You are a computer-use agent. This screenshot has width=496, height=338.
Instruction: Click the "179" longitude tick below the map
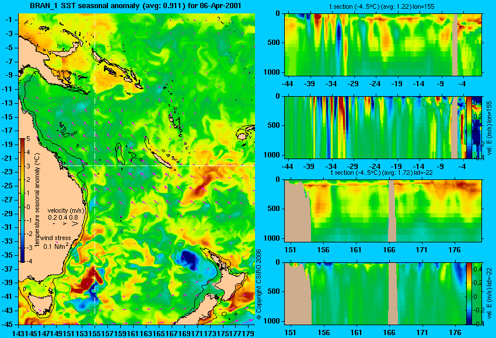tap(249, 333)
